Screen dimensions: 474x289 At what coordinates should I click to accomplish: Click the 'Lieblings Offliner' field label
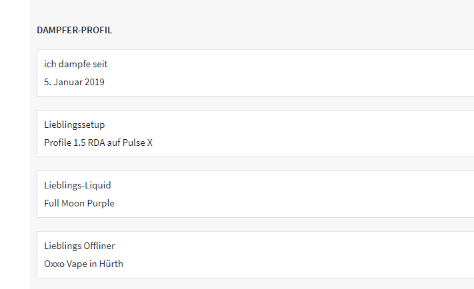pyautogui.click(x=79, y=246)
